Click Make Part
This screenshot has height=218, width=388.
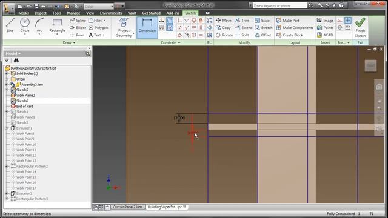point(287,20)
